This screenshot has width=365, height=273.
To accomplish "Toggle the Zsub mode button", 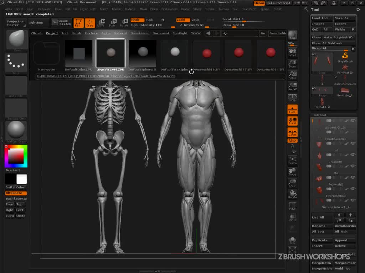I will click(196, 20).
